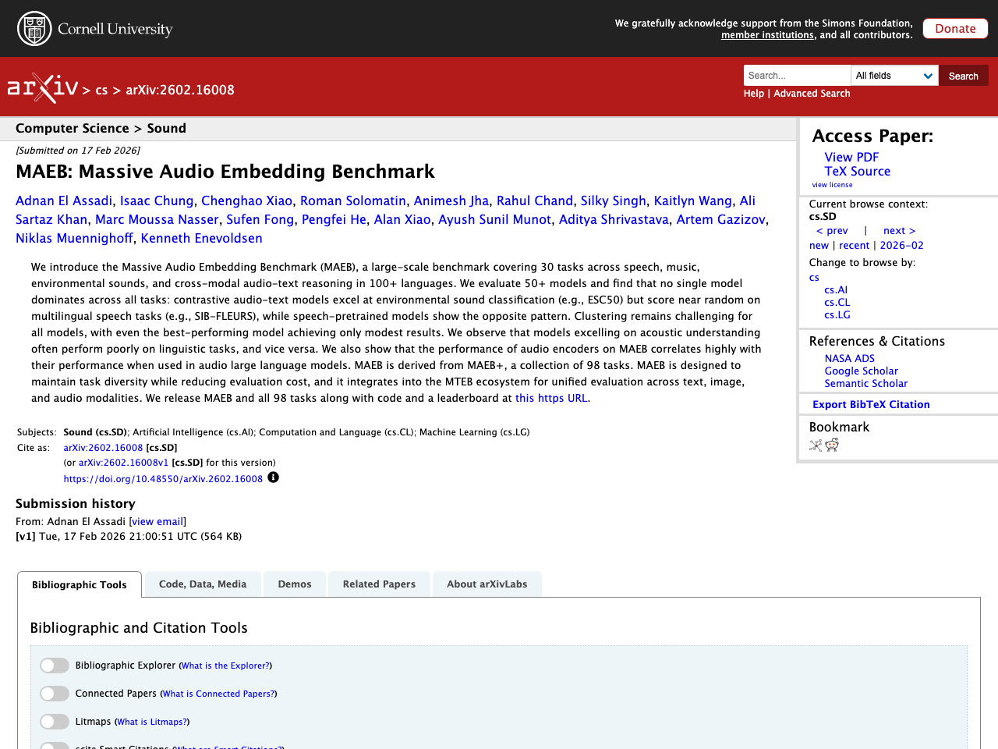This screenshot has height=749, width=998.
Task: Click the BibSonomy bookmark icon
Action: (815, 445)
